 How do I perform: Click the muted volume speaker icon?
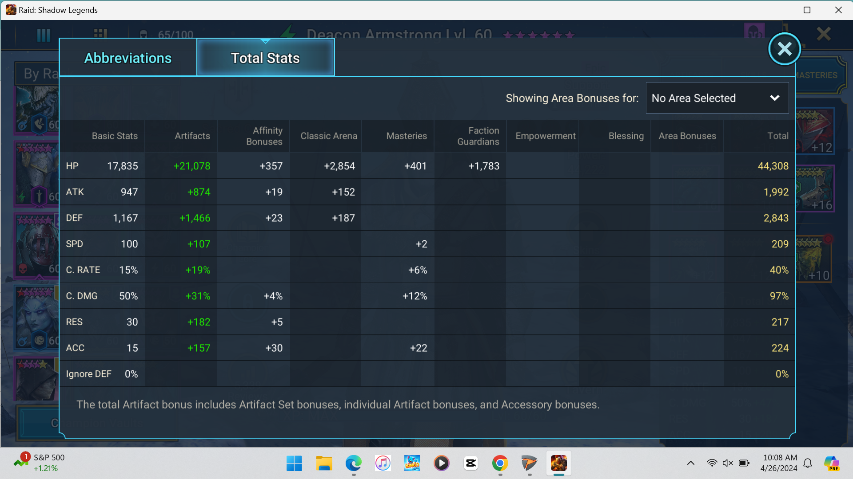click(x=728, y=463)
